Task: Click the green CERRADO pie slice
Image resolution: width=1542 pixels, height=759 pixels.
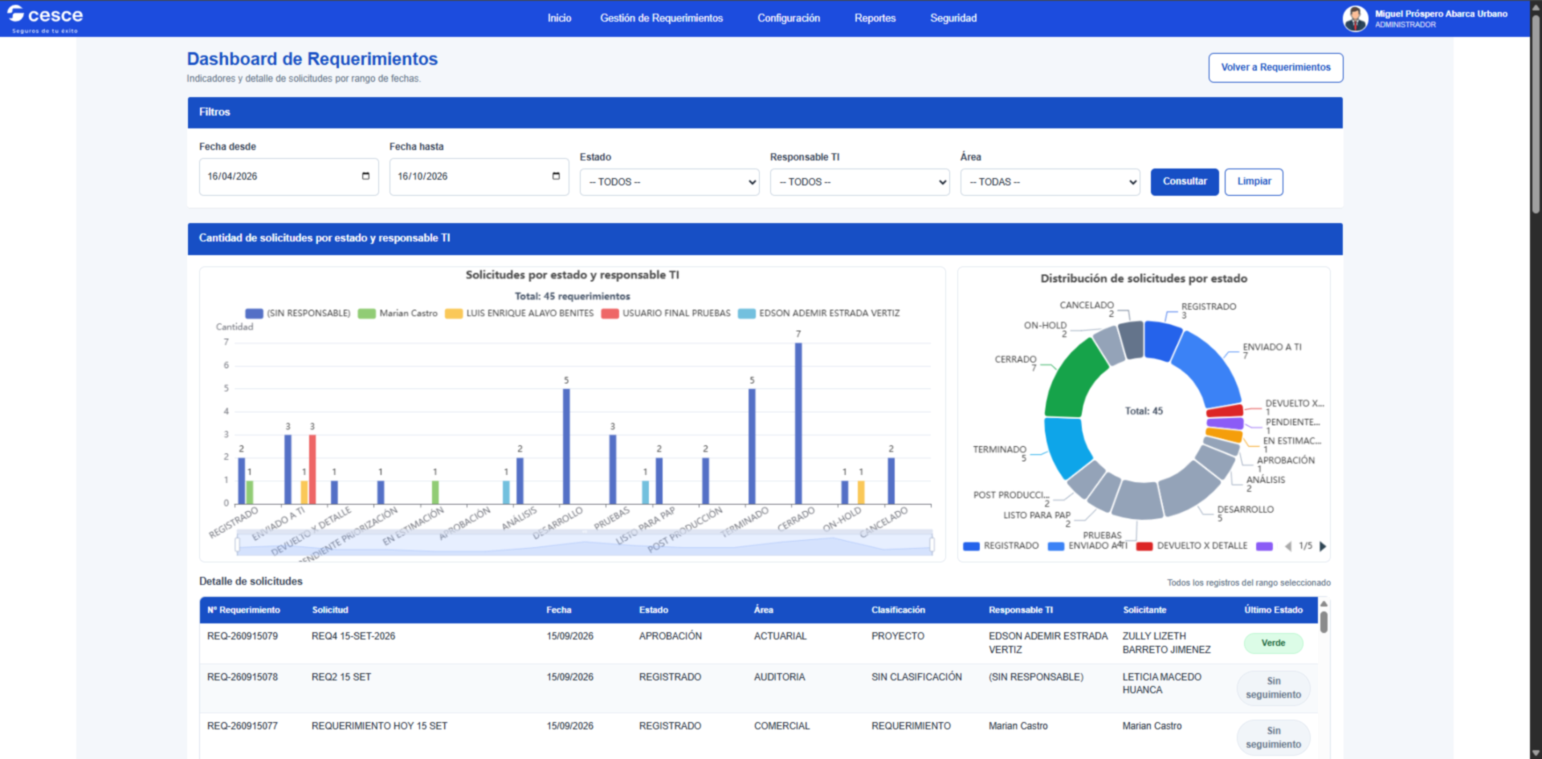Action: [x=1076, y=379]
